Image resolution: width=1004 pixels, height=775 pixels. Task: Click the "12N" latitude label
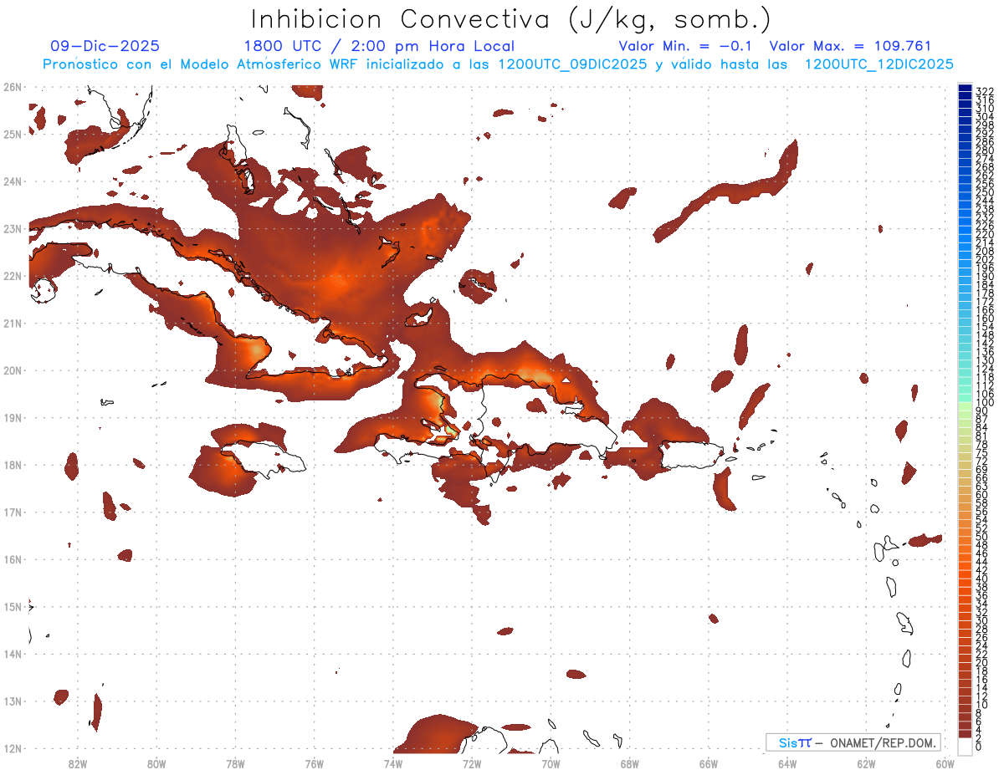click(13, 748)
